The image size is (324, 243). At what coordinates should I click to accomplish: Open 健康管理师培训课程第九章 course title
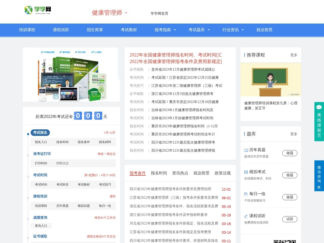(x=271, y=106)
